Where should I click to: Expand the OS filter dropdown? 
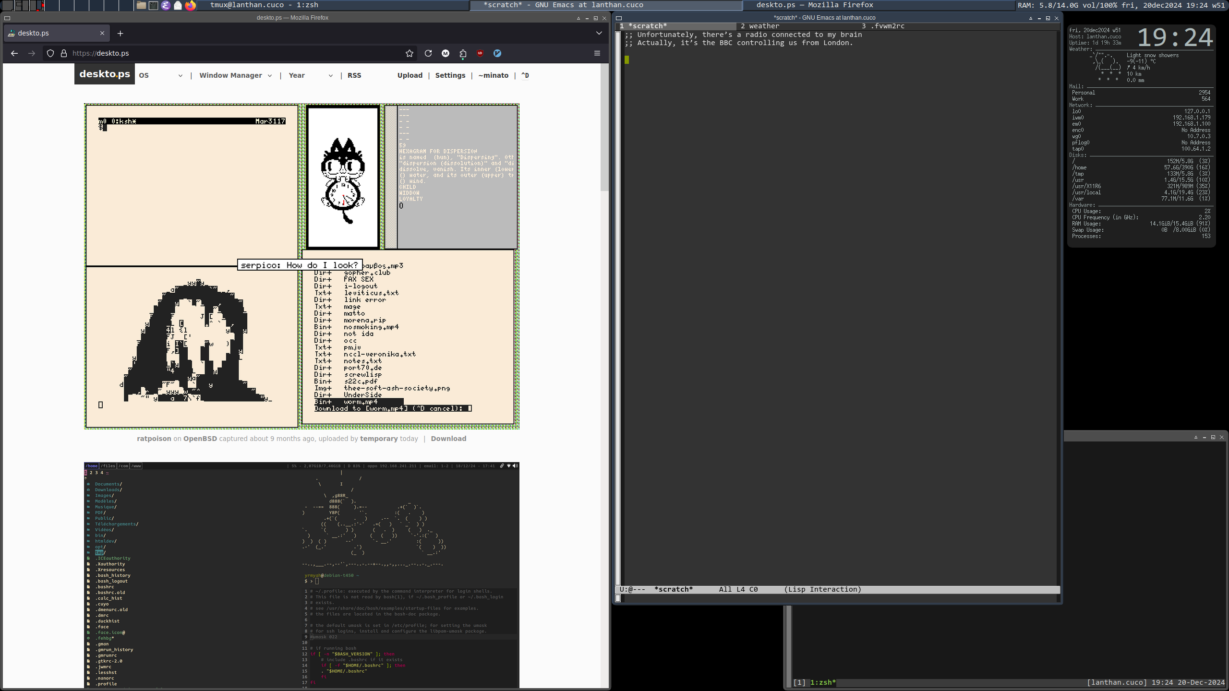[161, 75]
